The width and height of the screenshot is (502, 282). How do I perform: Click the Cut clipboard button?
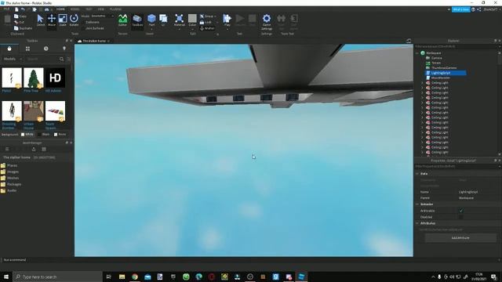click(19, 22)
